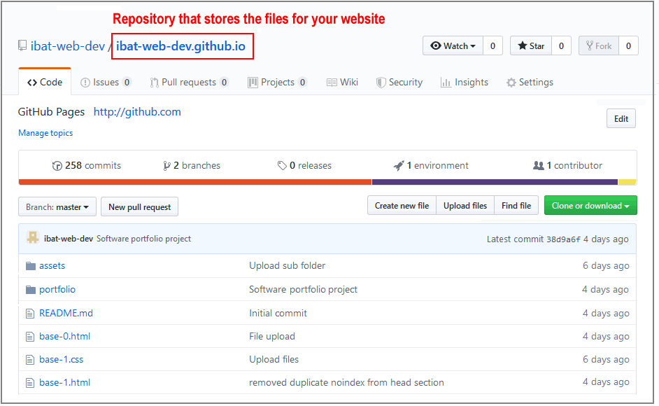Open 'removed duplicate noindex from head section' commit

point(346,384)
